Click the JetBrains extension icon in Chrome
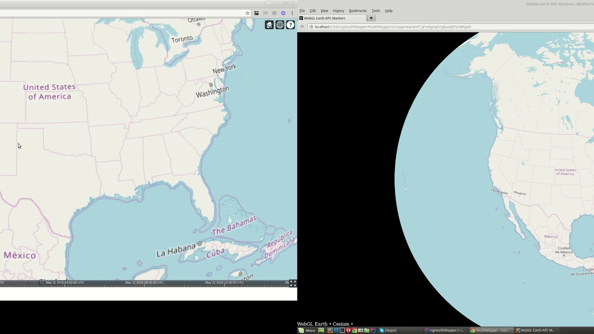The height and width of the screenshot is (334, 594). [x=256, y=13]
